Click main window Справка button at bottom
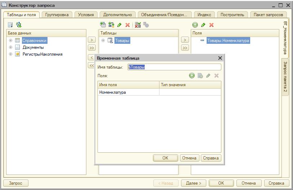 pos(276,183)
